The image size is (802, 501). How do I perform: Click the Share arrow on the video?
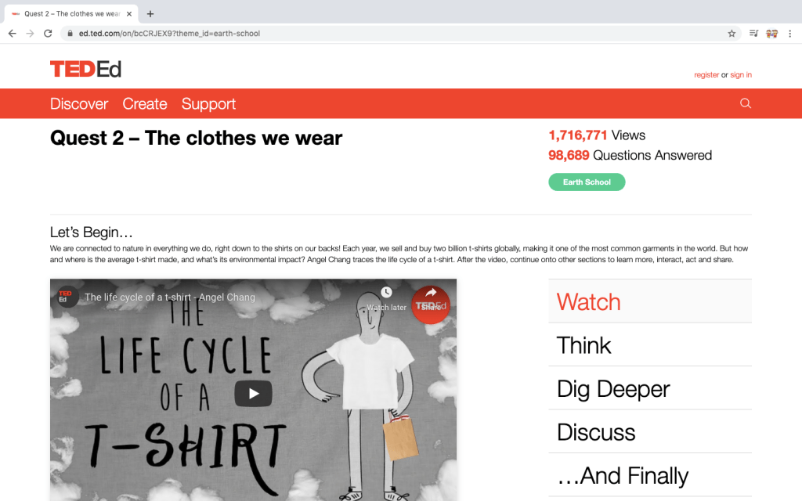(430, 294)
